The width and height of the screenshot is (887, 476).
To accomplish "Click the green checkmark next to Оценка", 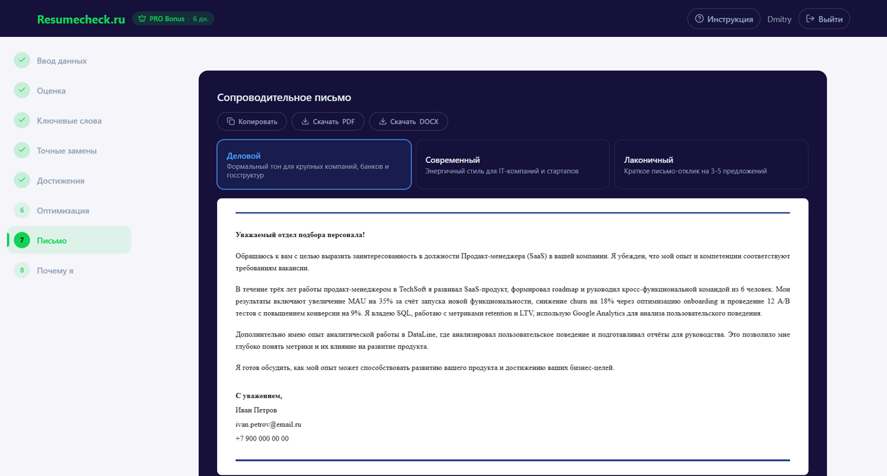I will point(21,91).
